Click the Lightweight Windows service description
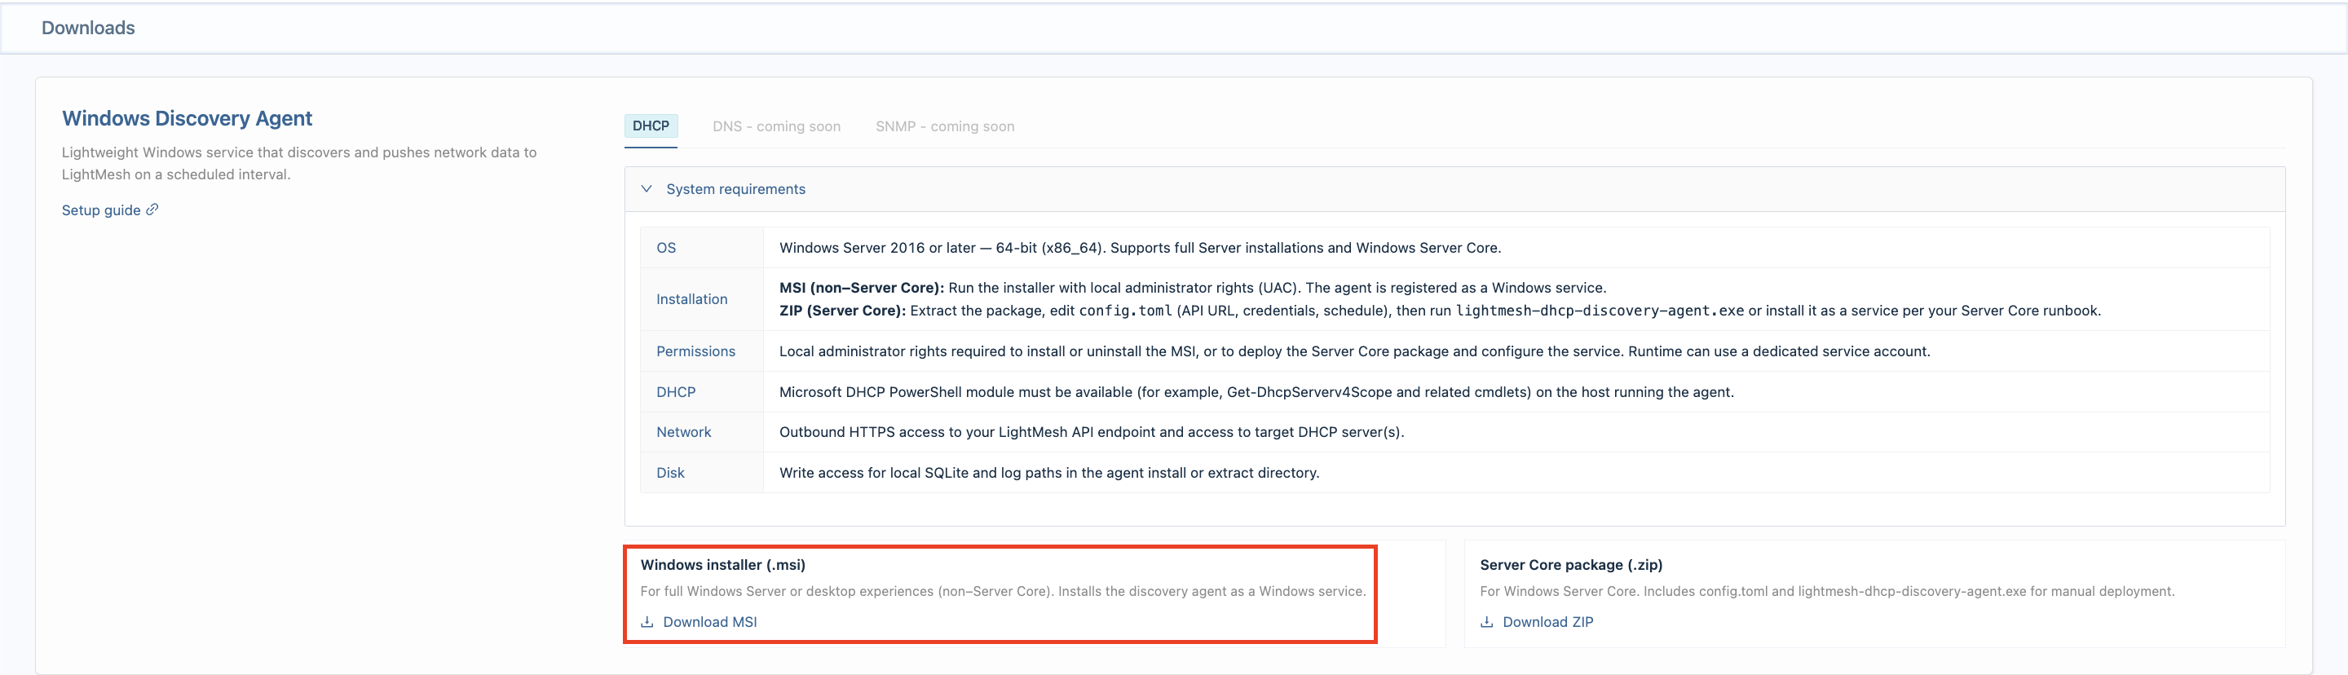Viewport: 2348px width, 675px height. [x=299, y=164]
